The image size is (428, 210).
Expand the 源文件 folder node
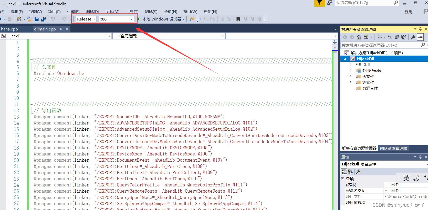pyautogui.click(x=350, y=82)
